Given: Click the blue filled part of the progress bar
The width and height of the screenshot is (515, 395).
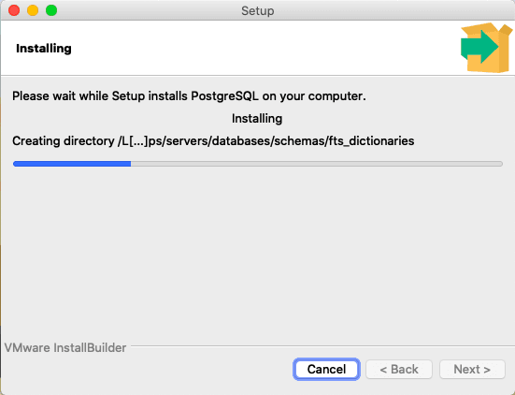Looking at the screenshot, I should [72, 164].
